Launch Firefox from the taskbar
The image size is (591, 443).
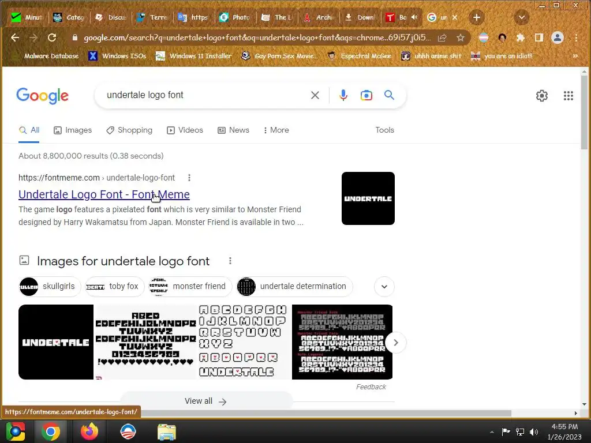click(89, 431)
